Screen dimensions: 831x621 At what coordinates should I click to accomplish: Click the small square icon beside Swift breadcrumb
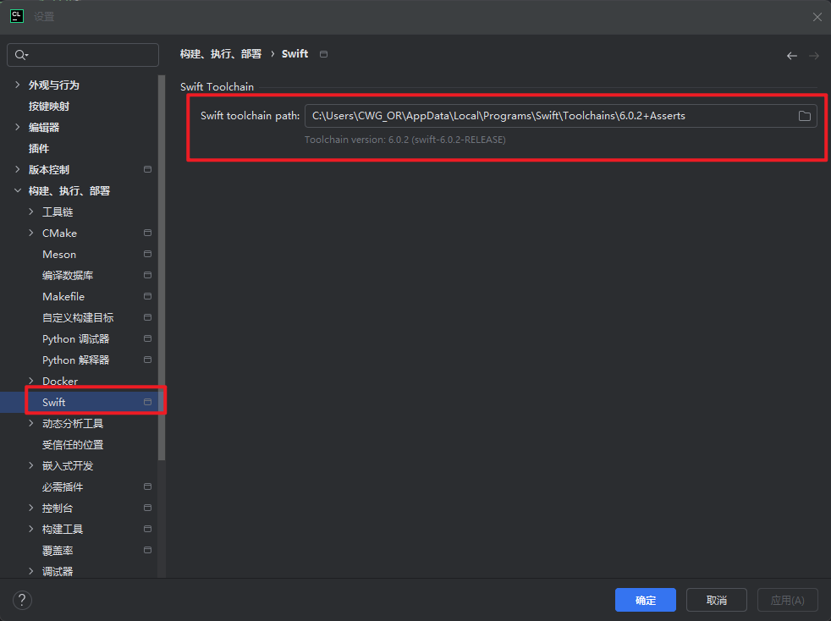323,52
